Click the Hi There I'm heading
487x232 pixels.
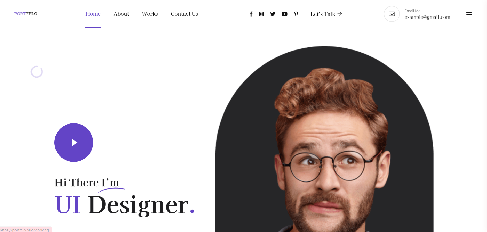click(87, 183)
